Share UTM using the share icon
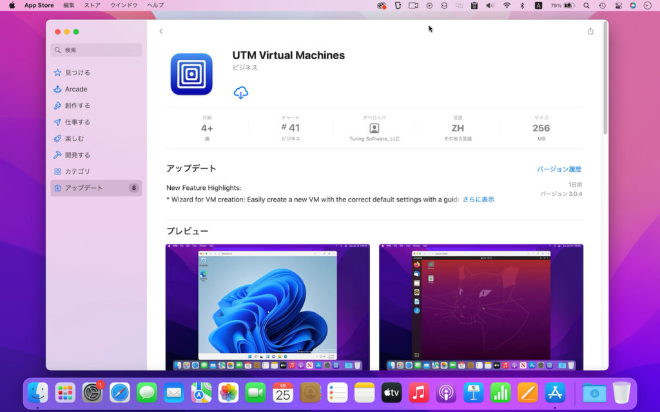This screenshot has width=660, height=412. pos(590,30)
